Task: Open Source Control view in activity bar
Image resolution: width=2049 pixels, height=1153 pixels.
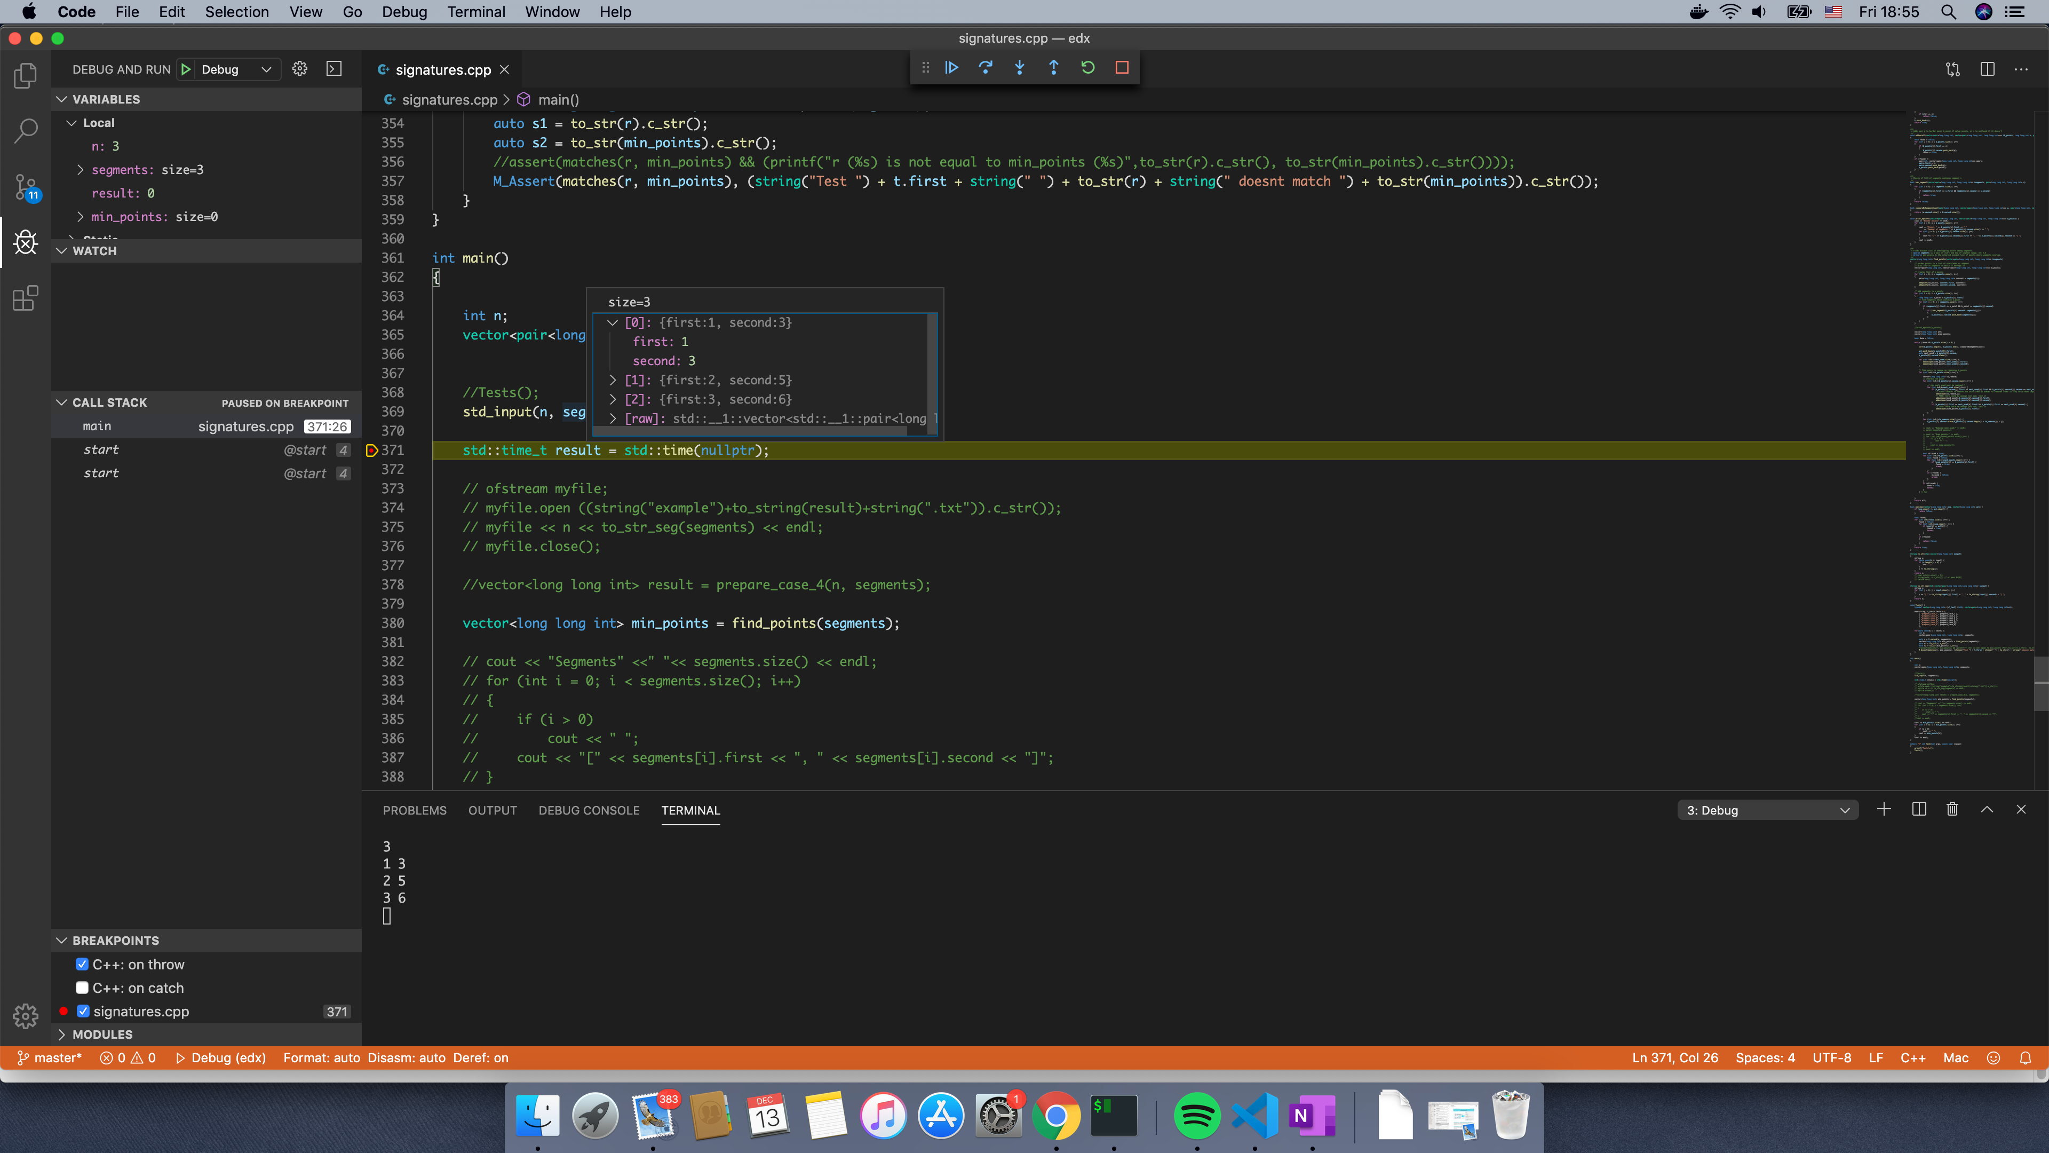Action: point(26,187)
